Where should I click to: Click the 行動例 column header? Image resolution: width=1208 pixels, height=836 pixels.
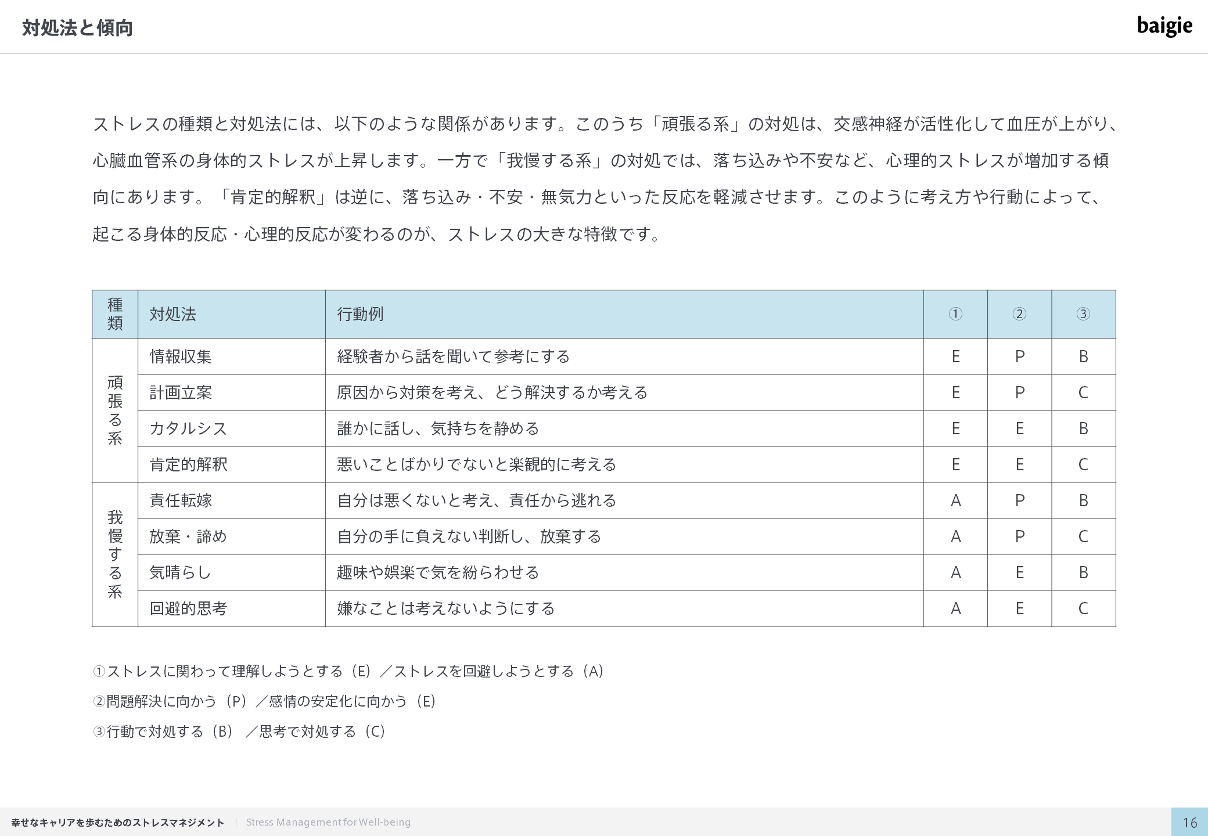tap(360, 314)
